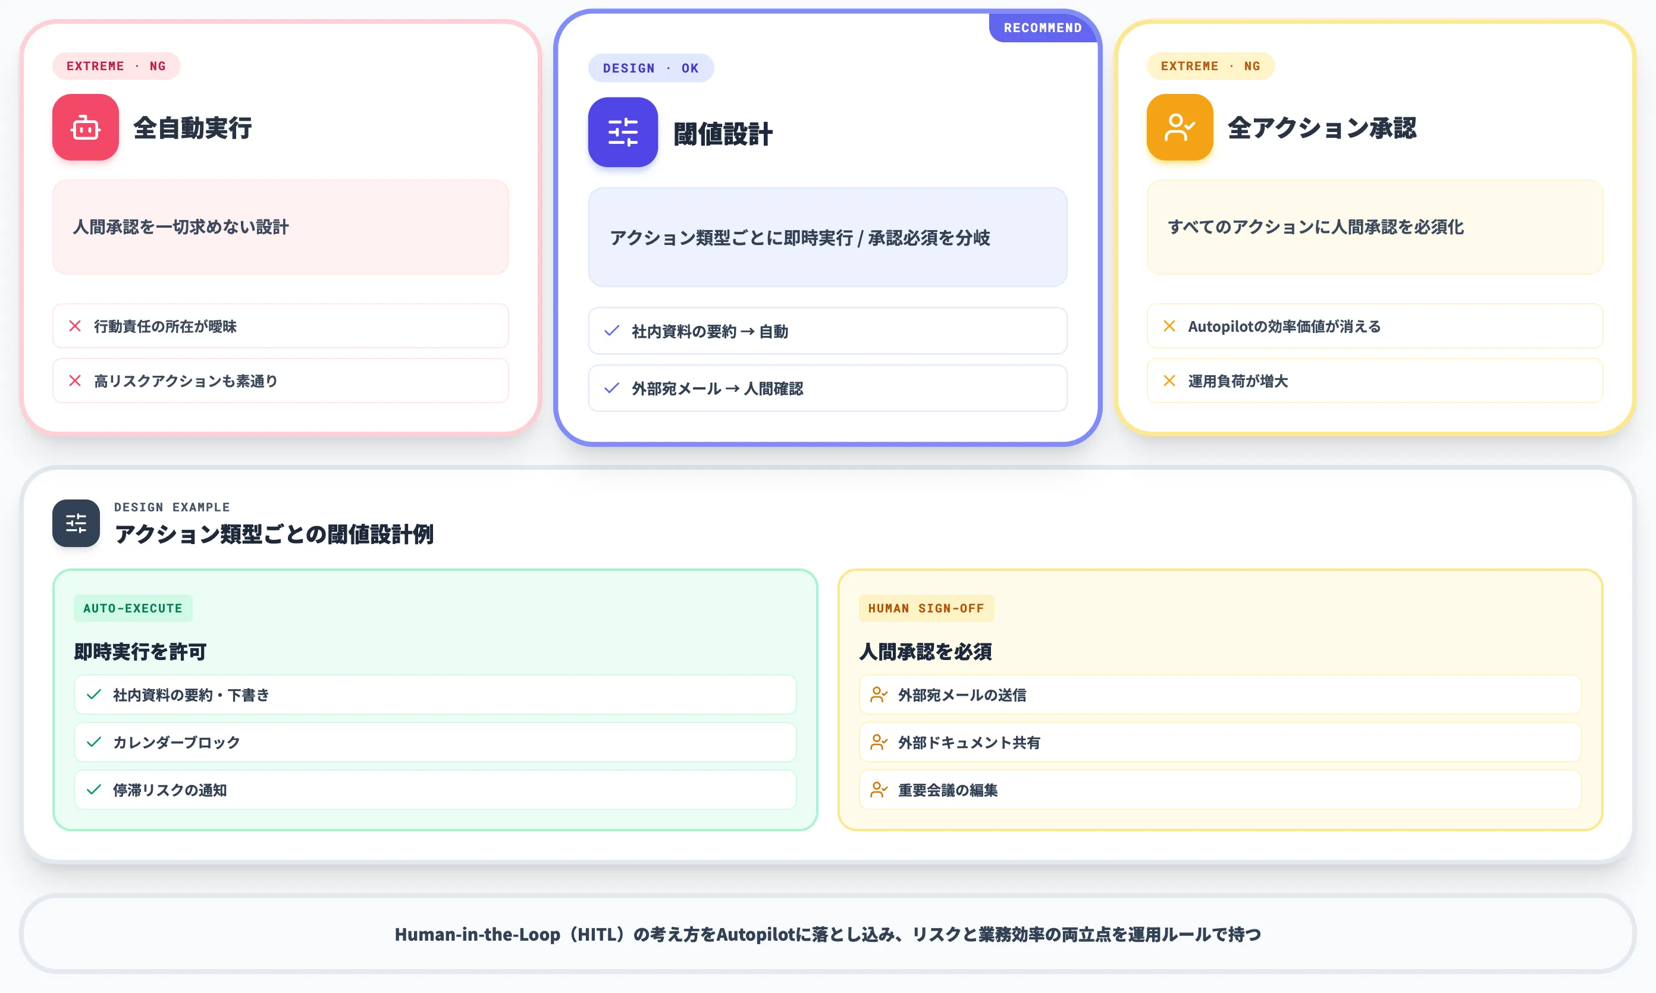This screenshot has height=993, width=1656.
Task: Click the green check beside 停滞リスクの通知
Action: pyautogui.click(x=95, y=790)
